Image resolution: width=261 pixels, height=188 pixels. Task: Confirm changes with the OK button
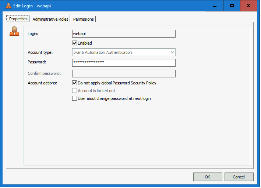coord(208,177)
